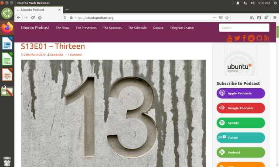
Task: Open the Facebook social icon
Action: pos(244,38)
